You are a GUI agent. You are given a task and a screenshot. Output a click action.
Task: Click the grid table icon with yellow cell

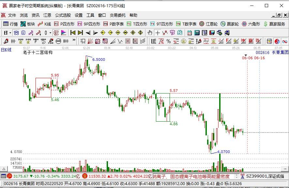(269, 41)
